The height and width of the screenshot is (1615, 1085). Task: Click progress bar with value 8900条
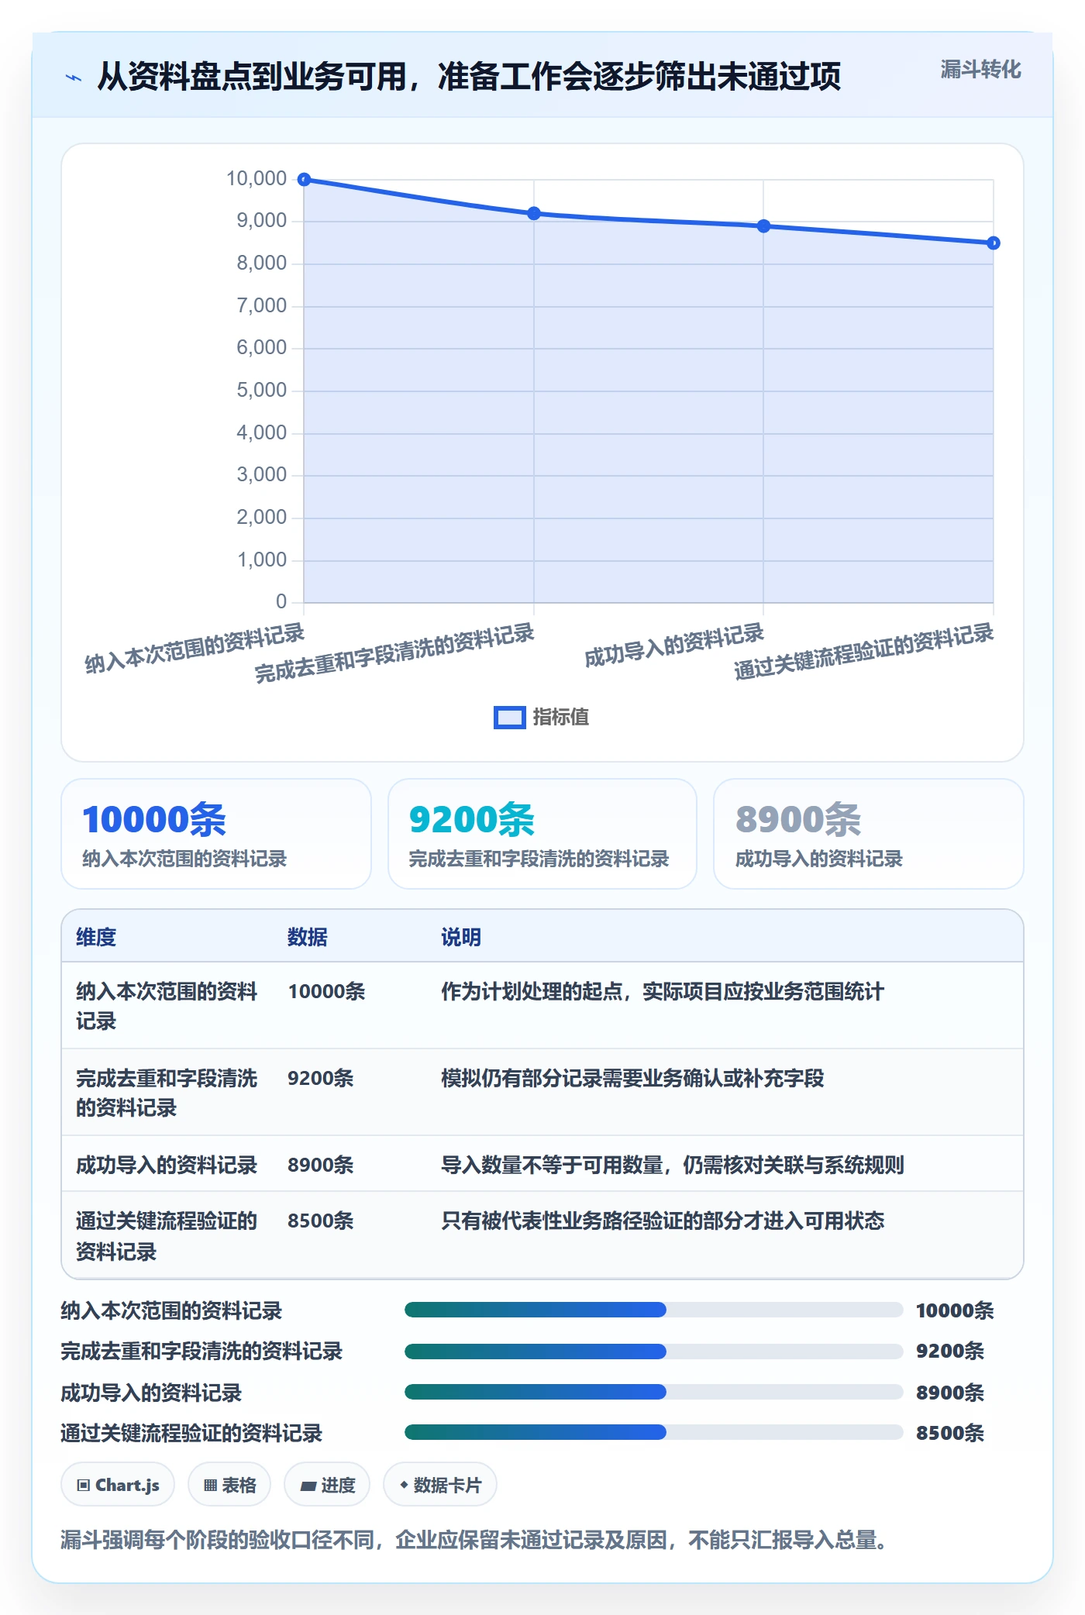coord(653,1392)
